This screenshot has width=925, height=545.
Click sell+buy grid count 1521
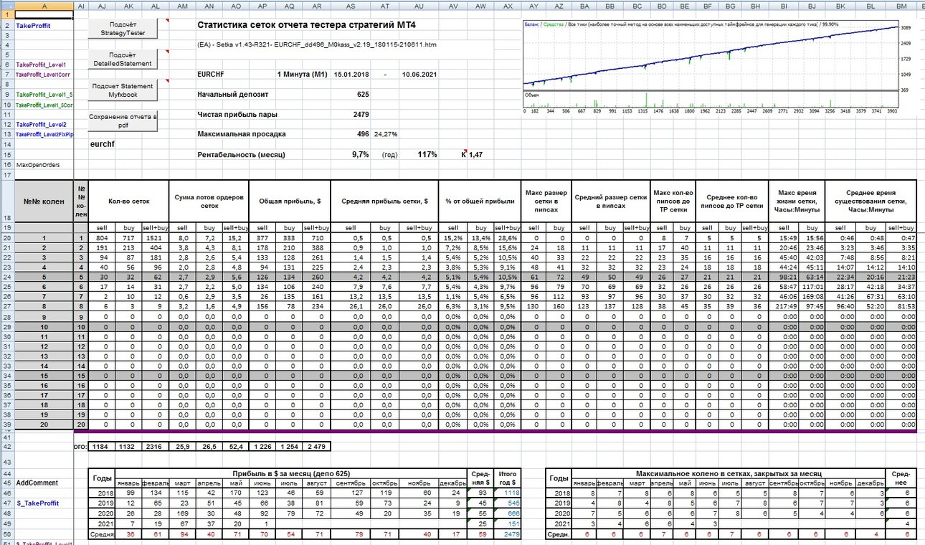coord(157,237)
